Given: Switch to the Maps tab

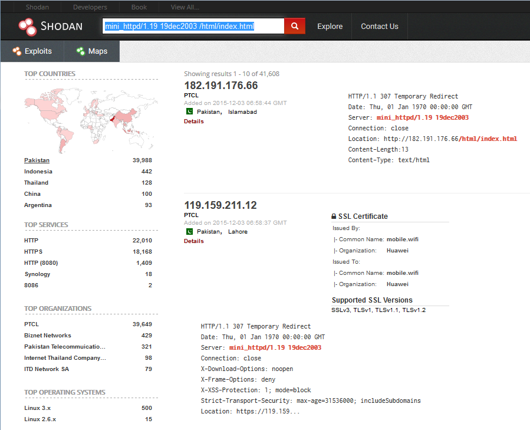Looking at the screenshot, I should click(x=92, y=51).
